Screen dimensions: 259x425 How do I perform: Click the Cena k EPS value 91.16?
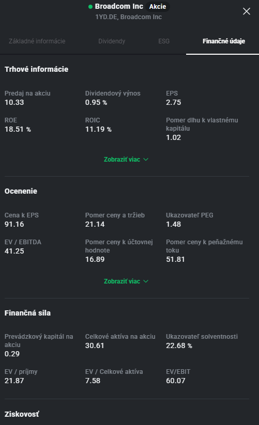(14, 225)
